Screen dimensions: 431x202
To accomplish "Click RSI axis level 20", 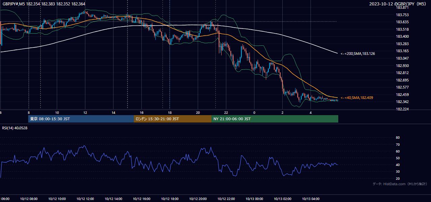I will click(x=398, y=178).
